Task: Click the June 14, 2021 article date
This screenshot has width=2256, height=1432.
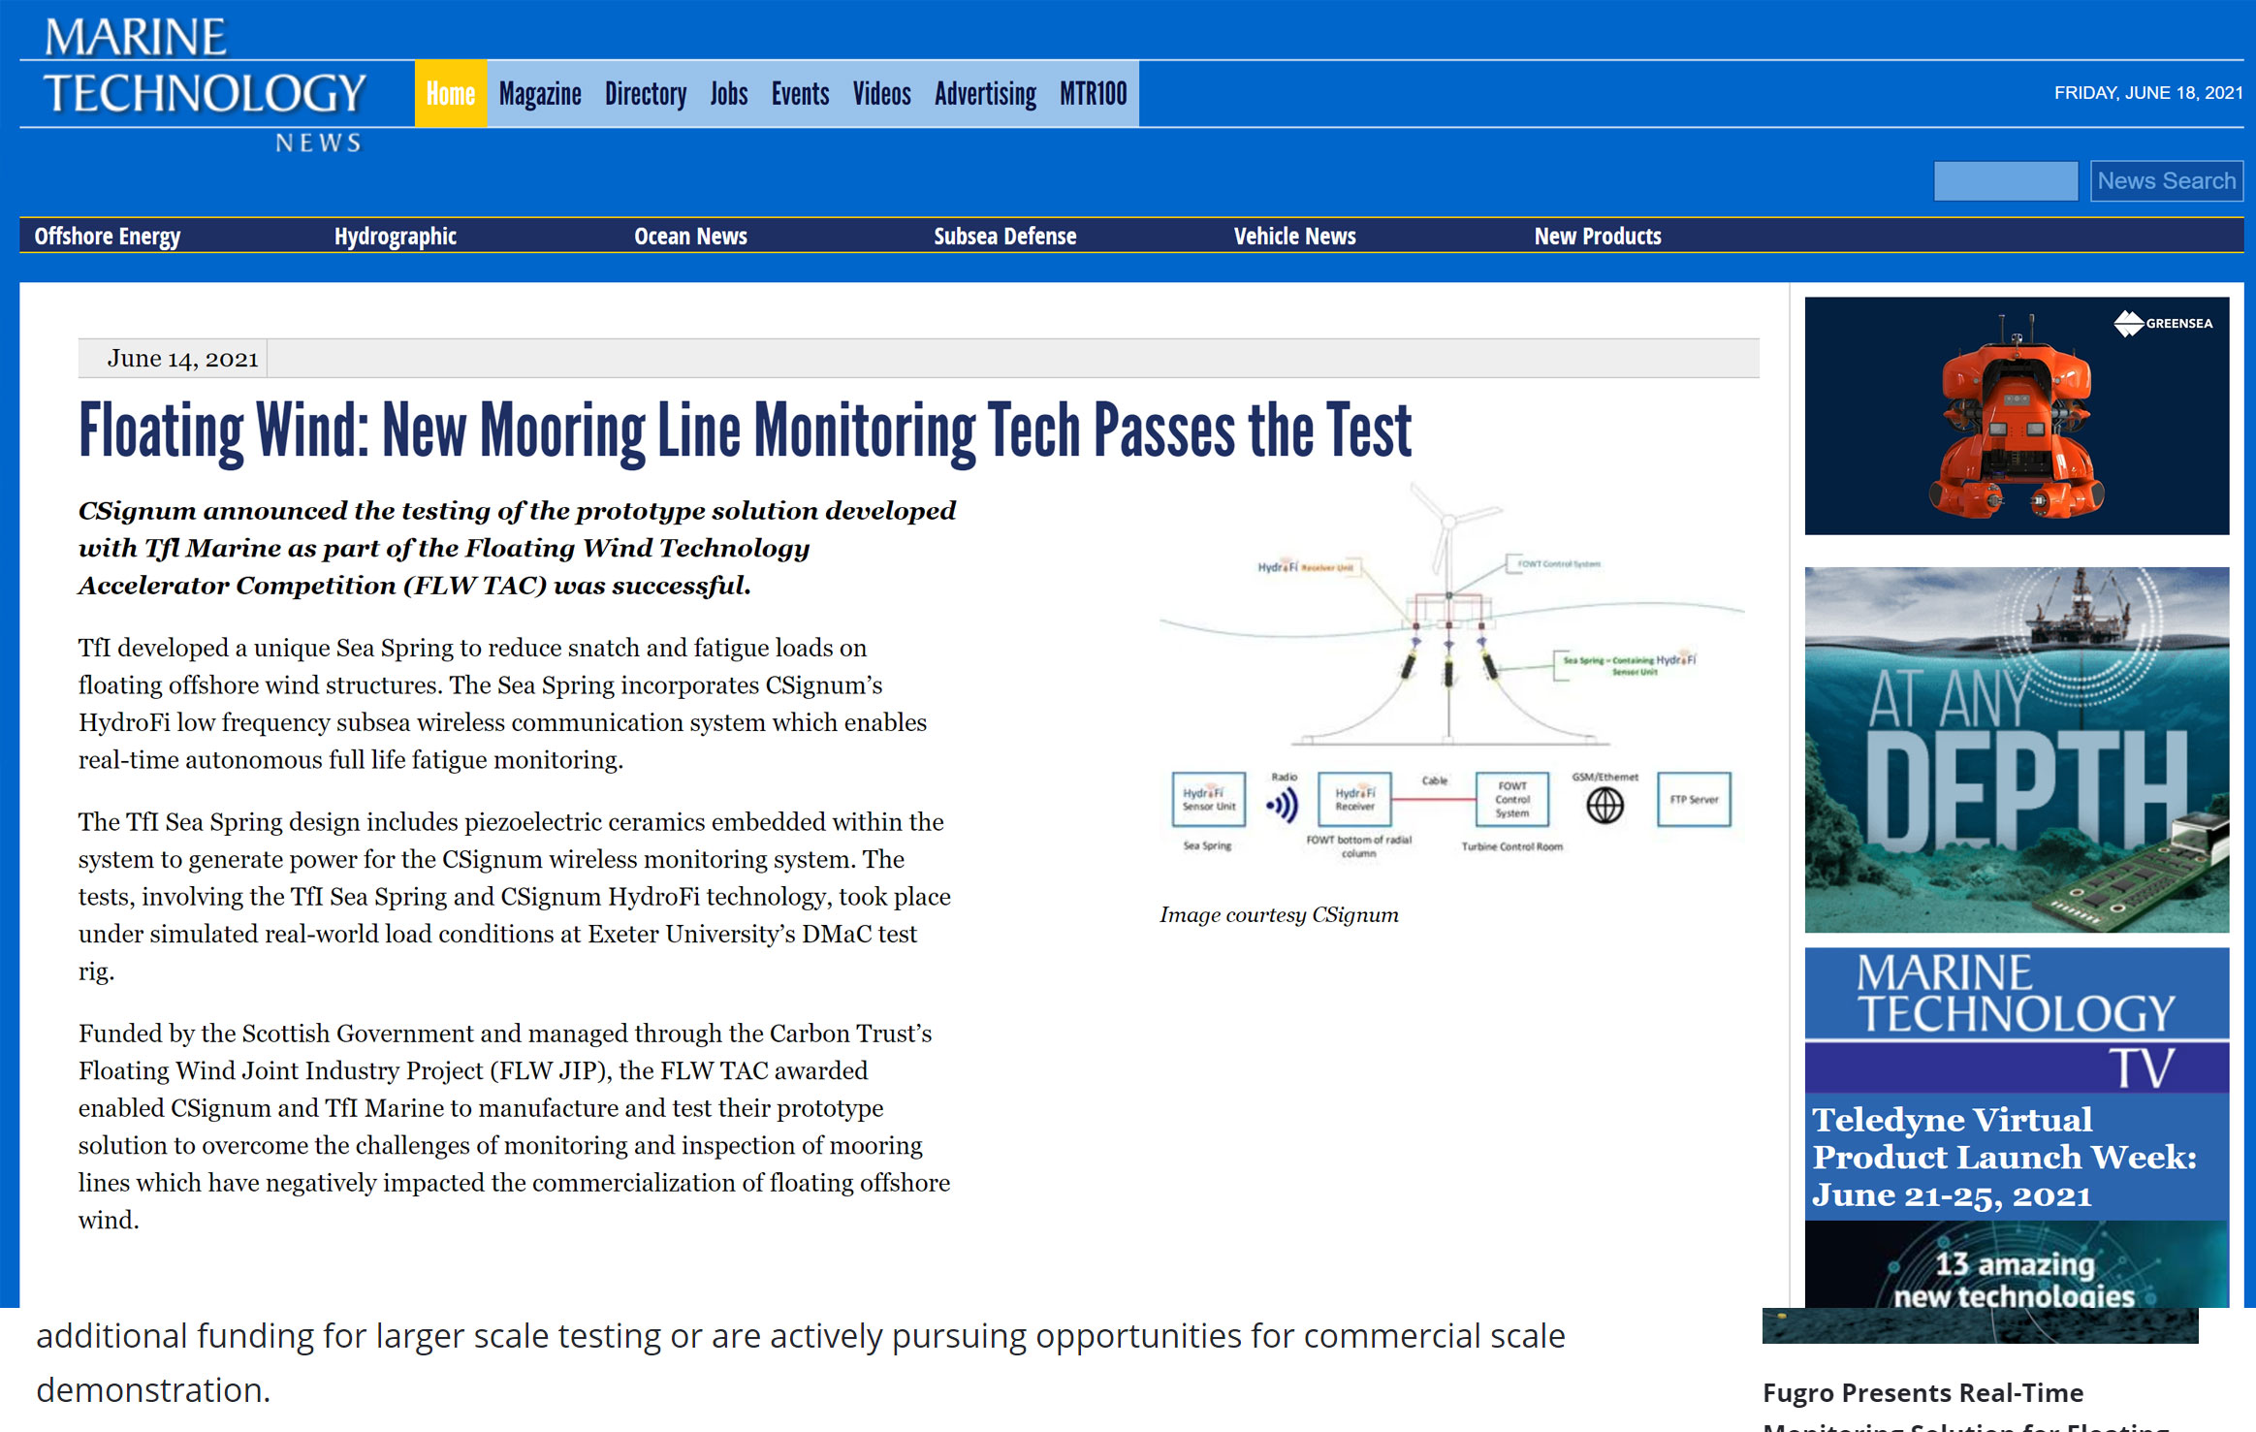Action: click(x=182, y=359)
